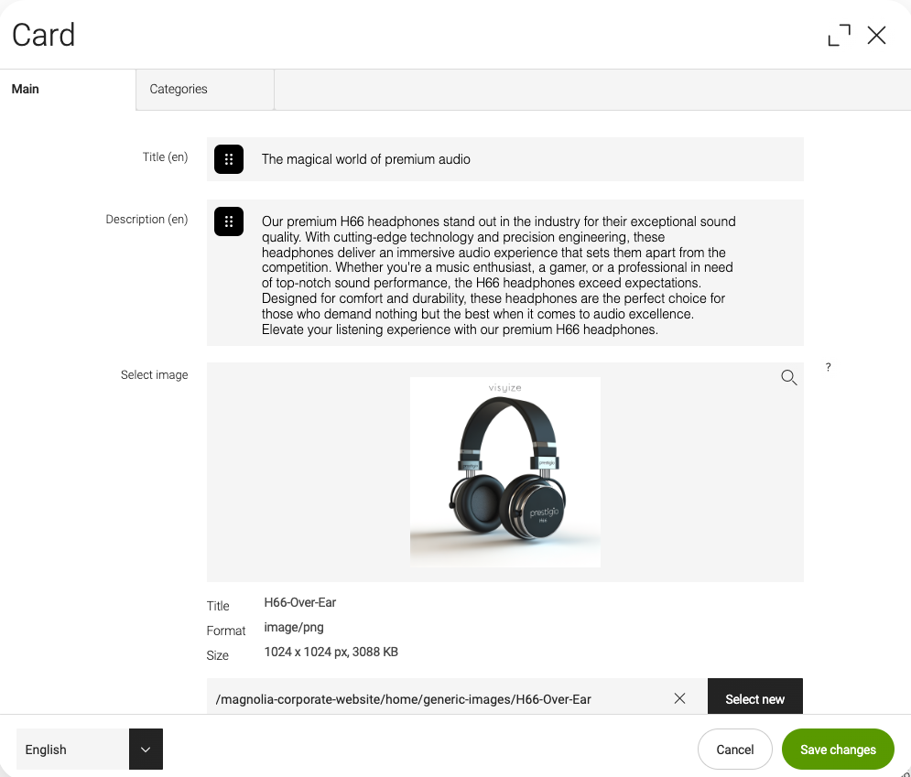
Task: Close the Card dialog
Action: pos(876,36)
